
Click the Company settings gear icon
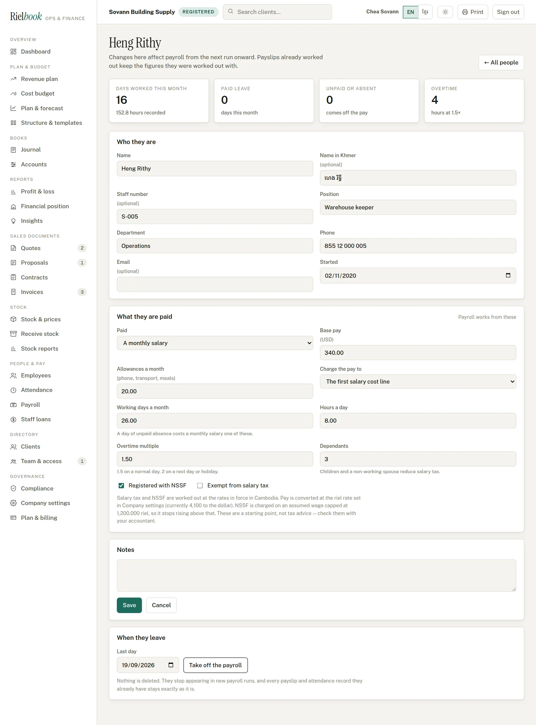point(13,503)
